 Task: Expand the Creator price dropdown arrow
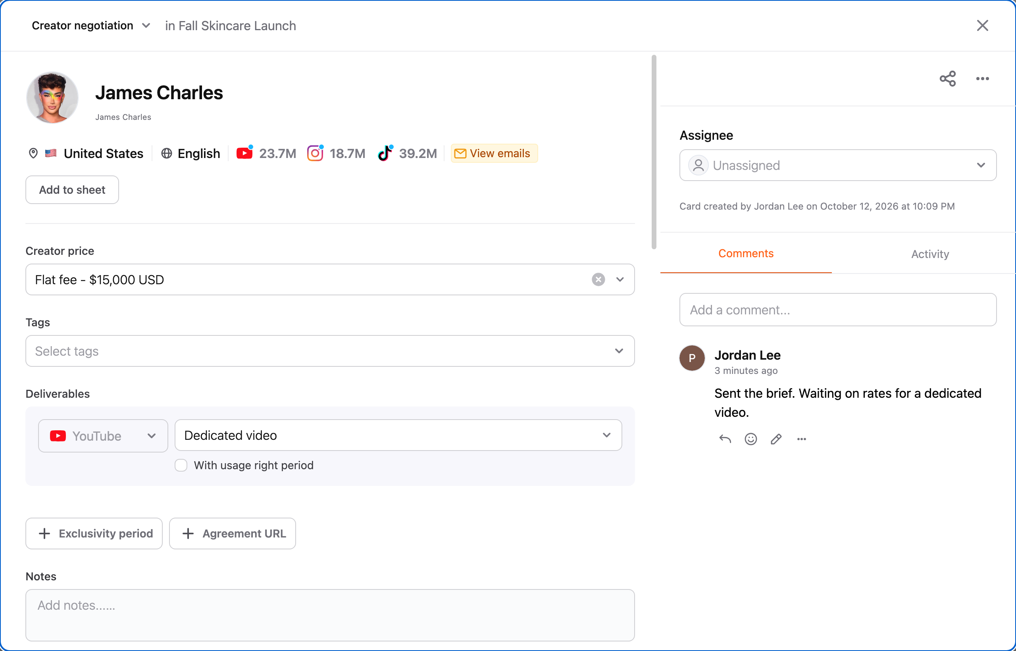(x=620, y=279)
